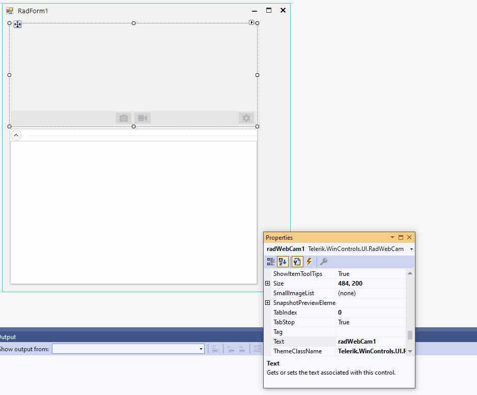
Task: Open the object selector dropdown for radWebCam1
Action: click(411, 249)
